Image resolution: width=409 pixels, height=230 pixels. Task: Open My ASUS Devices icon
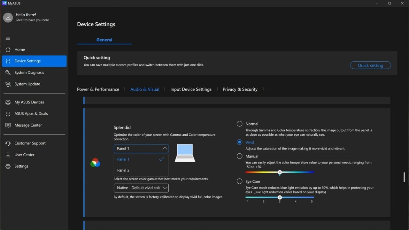(x=8, y=102)
